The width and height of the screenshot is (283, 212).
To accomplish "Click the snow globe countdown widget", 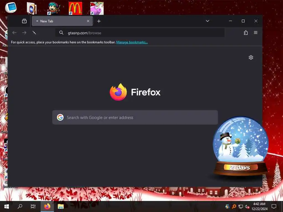I will [241, 146].
